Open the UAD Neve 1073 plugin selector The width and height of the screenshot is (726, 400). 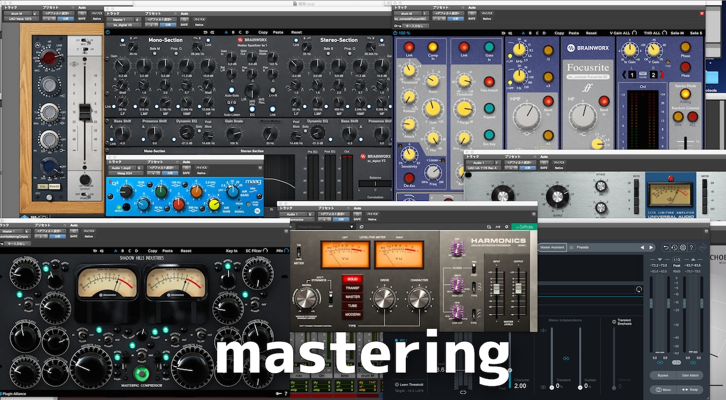pyautogui.click(x=22, y=18)
